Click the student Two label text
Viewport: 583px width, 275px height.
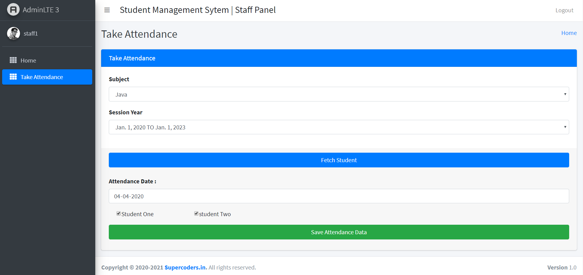point(215,214)
